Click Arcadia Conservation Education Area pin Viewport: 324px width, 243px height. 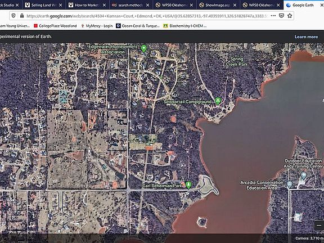[290, 184]
